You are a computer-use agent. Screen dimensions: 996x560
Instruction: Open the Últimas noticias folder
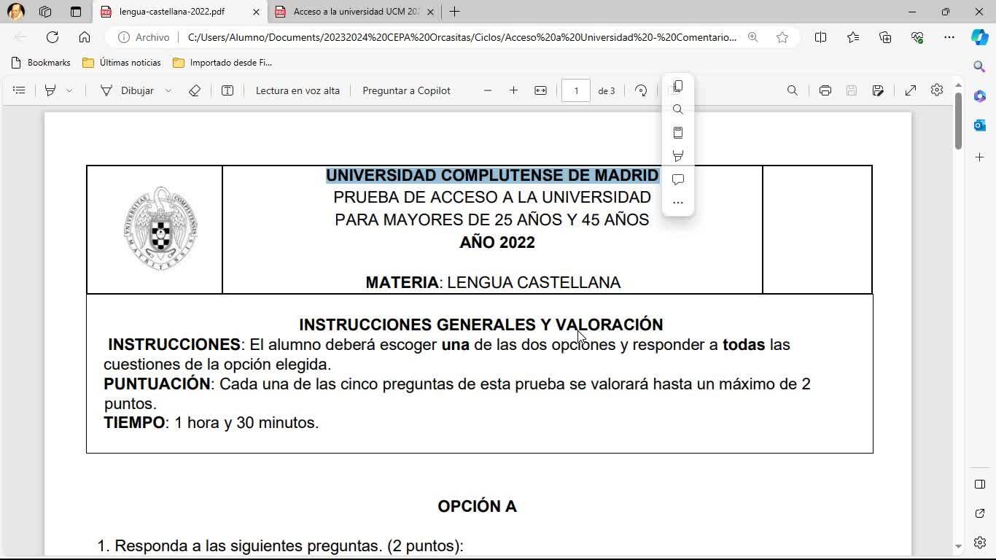coord(122,63)
